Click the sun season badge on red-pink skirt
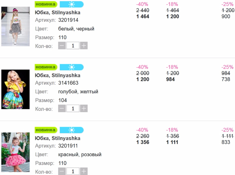This screenshot has width=235, height=175. (71, 130)
